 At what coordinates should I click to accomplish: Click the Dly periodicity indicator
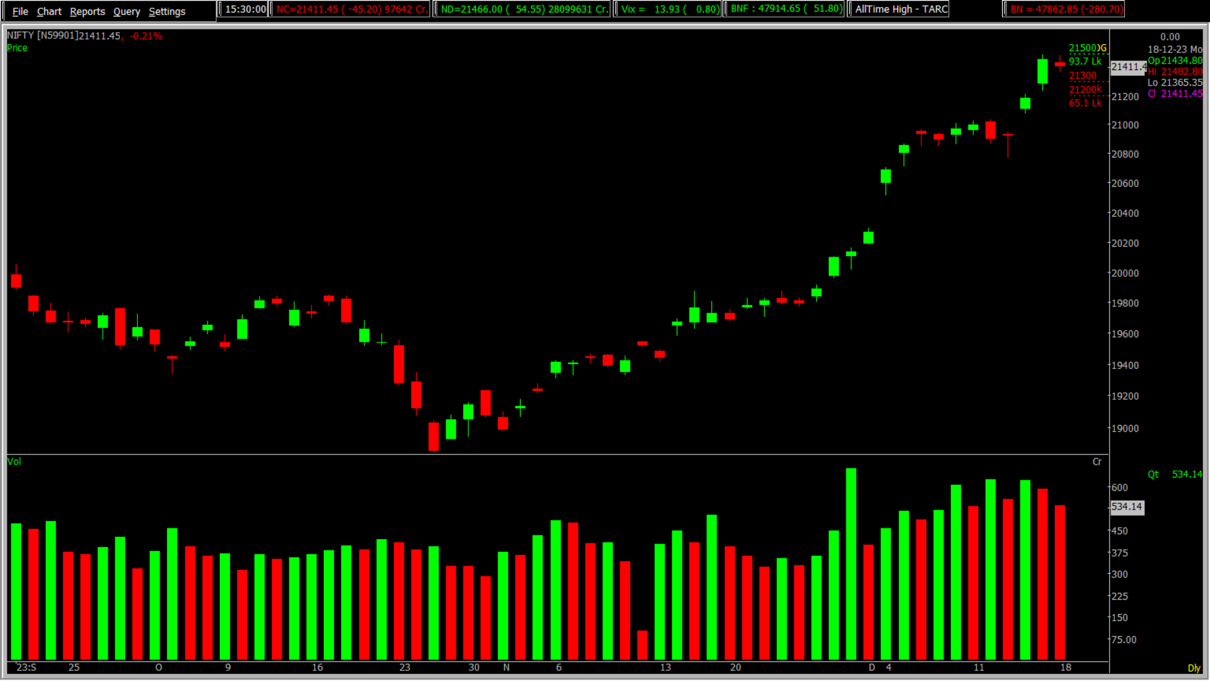[x=1194, y=668]
